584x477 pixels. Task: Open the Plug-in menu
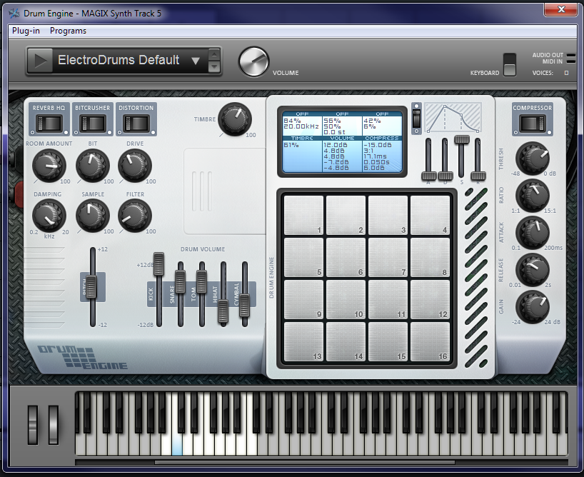click(x=26, y=31)
